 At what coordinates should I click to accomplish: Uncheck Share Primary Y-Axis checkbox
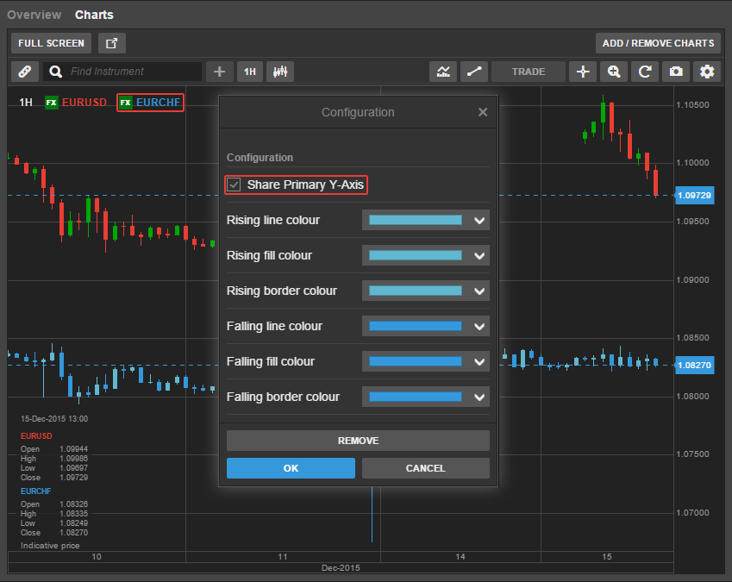(234, 185)
